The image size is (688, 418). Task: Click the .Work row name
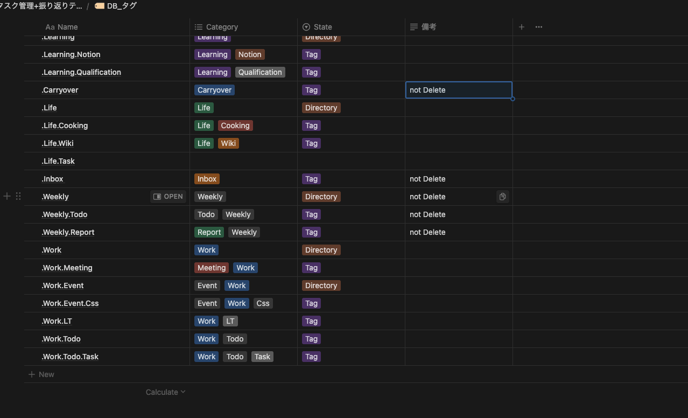[52, 250]
